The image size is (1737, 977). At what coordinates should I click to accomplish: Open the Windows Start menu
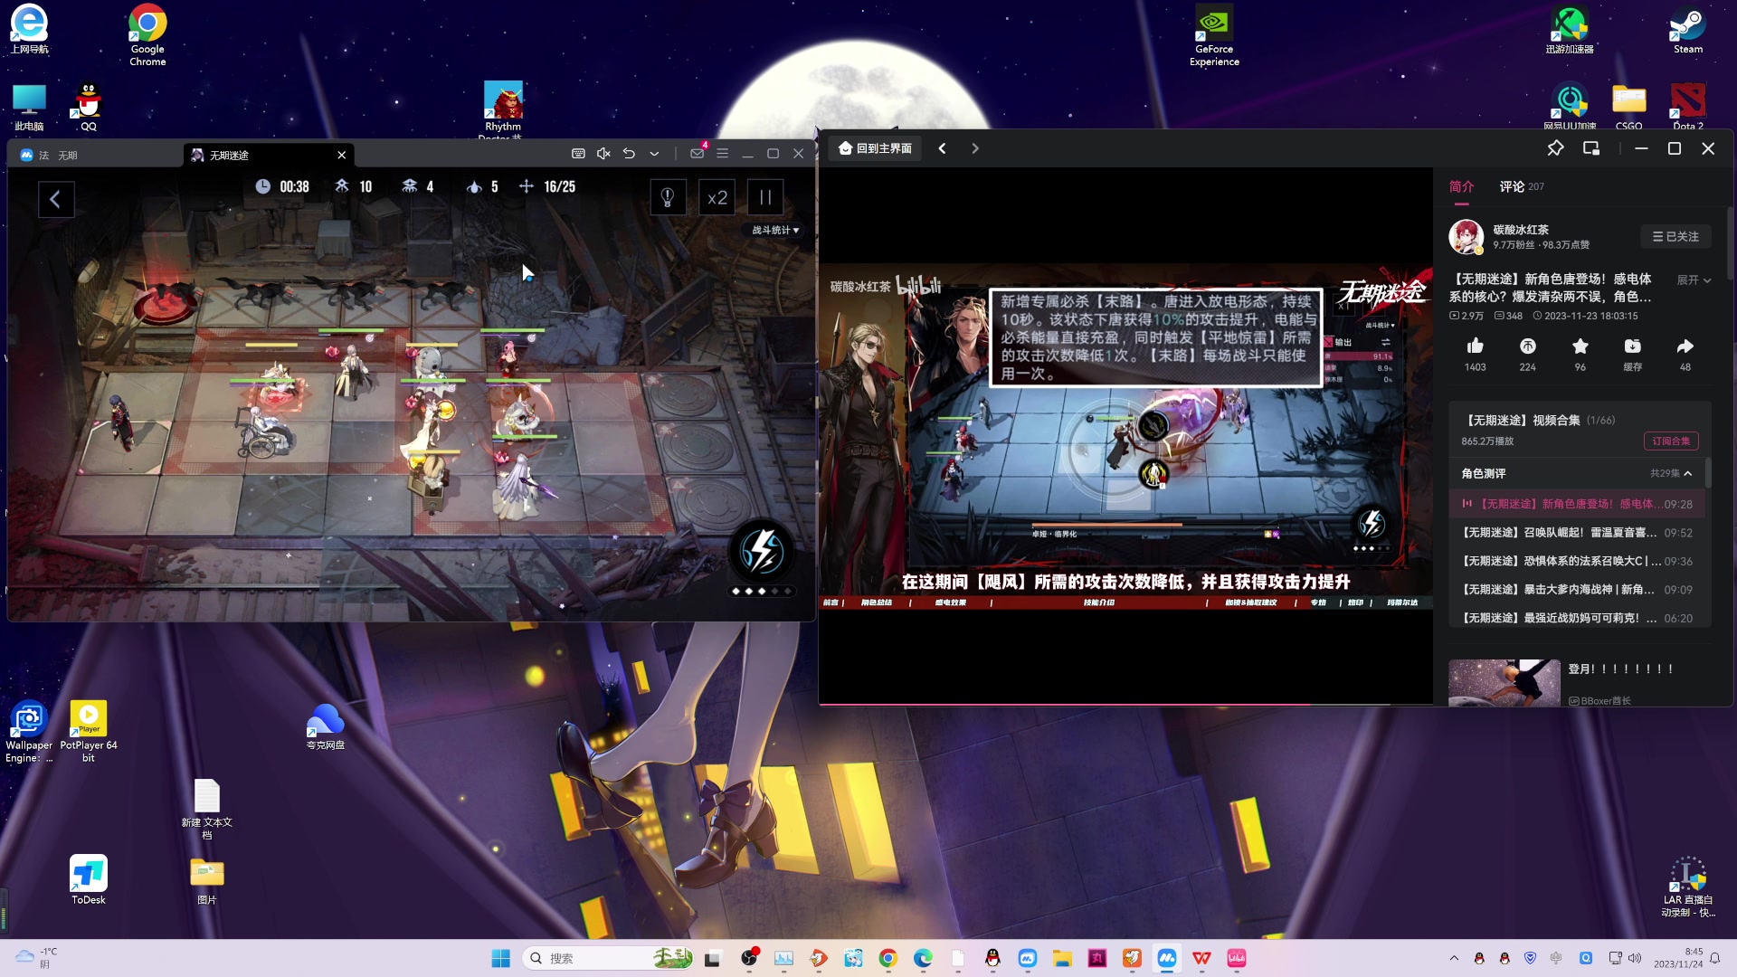pyautogui.click(x=500, y=958)
